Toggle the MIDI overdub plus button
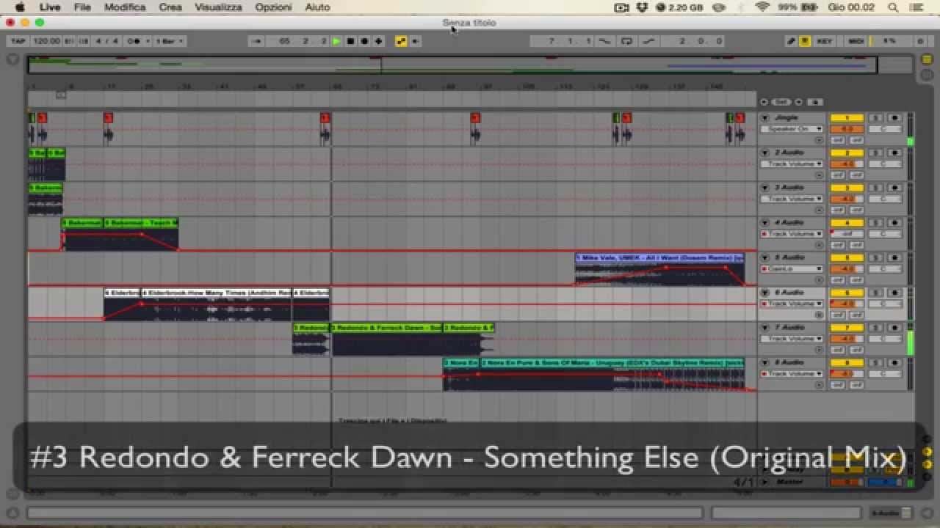Image resolution: width=940 pixels, height=528 pixels. [x=378, y=41]
